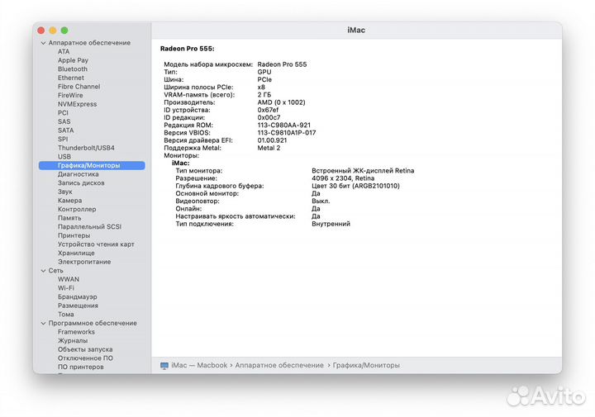This screenshot has height=417, width=595.
Task: Click the yellow minimize window button
Action: (53, 31)
